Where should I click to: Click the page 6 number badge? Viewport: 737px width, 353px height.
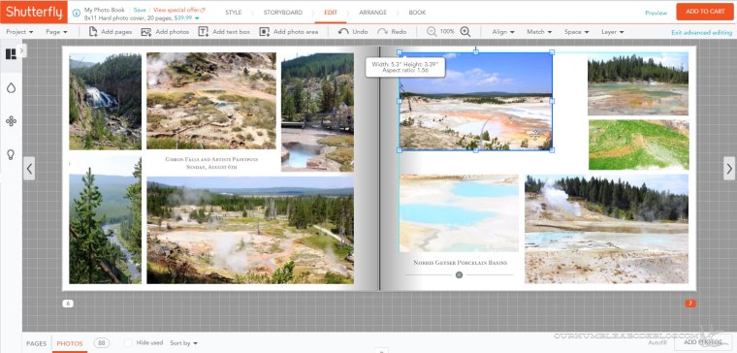68,304
